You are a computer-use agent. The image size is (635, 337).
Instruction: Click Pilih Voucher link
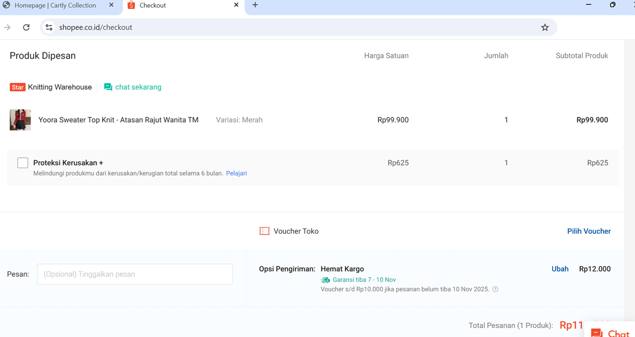point(588,231)
